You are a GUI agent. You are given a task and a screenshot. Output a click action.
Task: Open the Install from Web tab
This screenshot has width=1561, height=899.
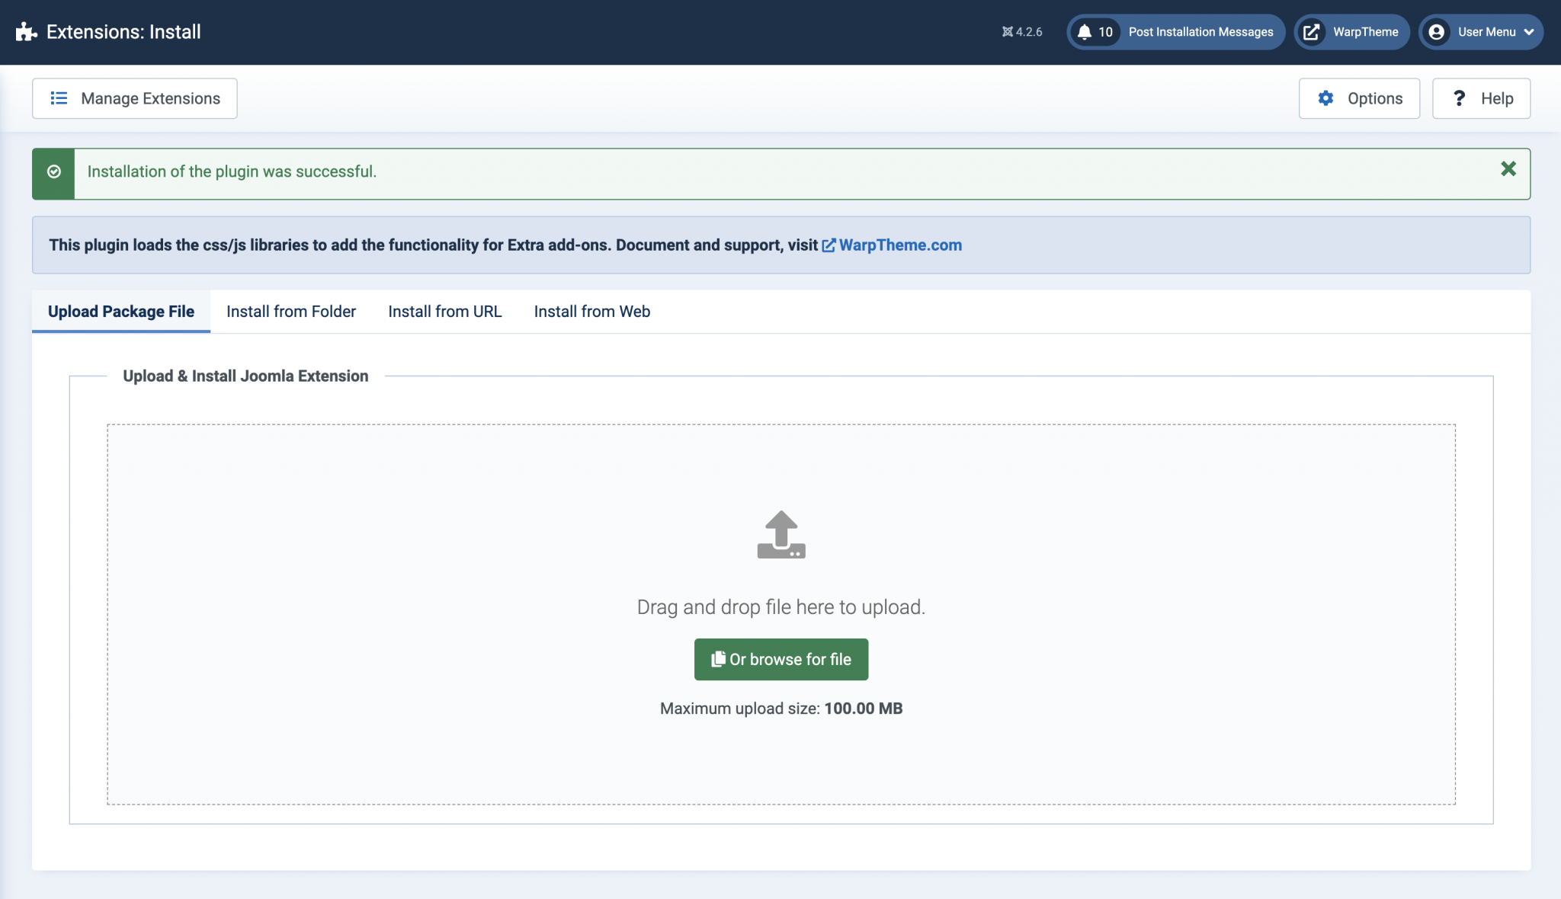[591, 311]
